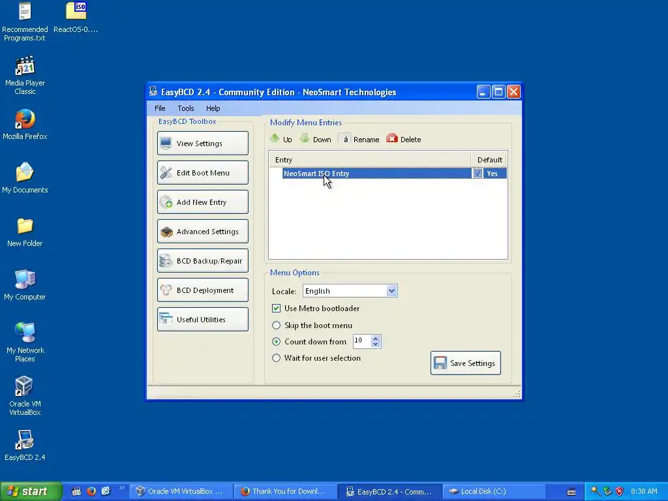Go to Add New Entry
The height and width of the screenshot is (501, 668).
click(x=203, y=202)
